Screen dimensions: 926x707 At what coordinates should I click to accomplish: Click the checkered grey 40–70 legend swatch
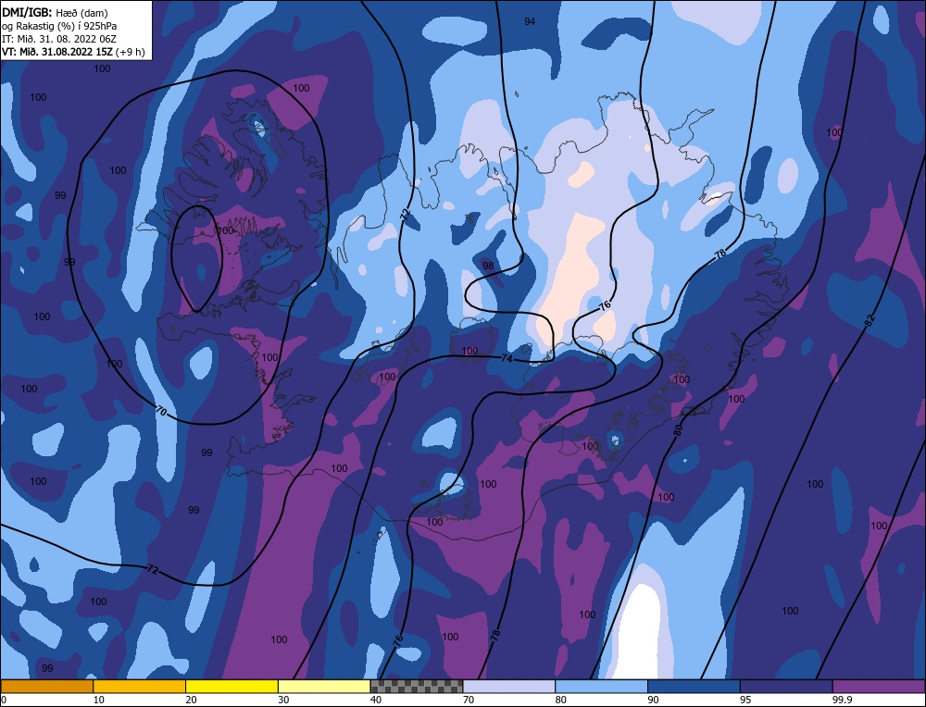tap(417, 687)
